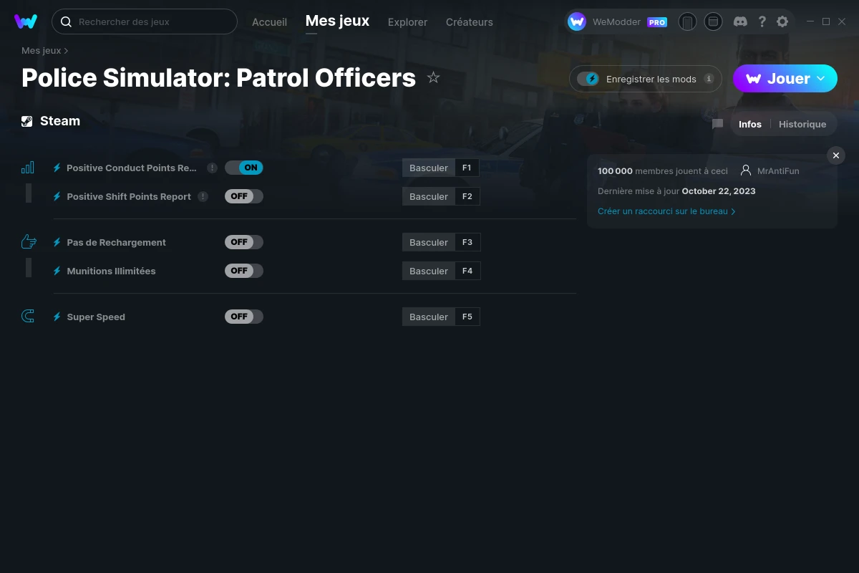Click the square window icon beside Discord
The height and width of the screenshot is (573, 859).
[713, 21]
